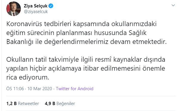Click the phrase Sağlık at line end

(138, 33)
